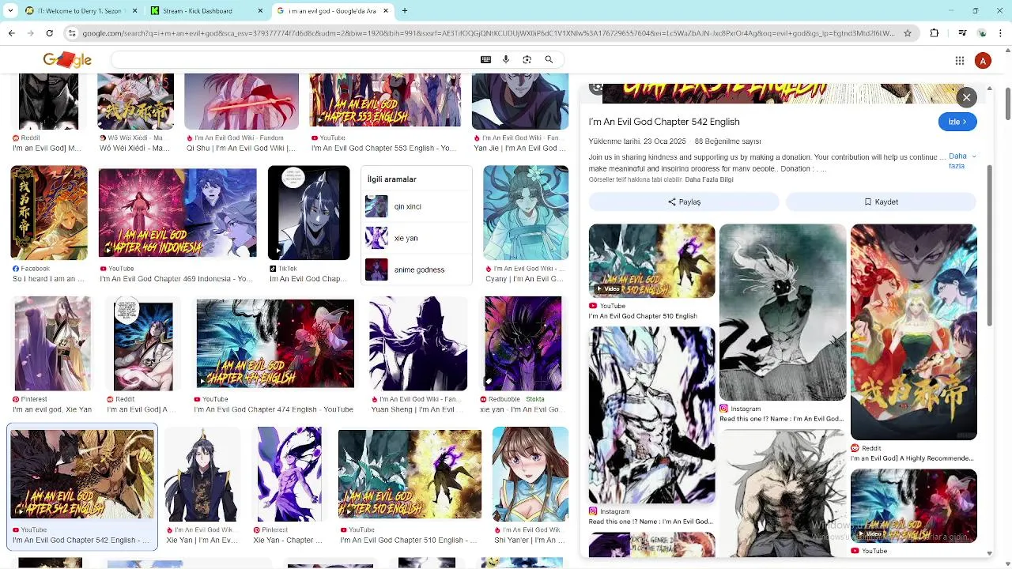The width and height of the screenshot is (1012, 569).
Task: Open I'm An Evil God Chapter 542 English title
Action: (664, 122)
